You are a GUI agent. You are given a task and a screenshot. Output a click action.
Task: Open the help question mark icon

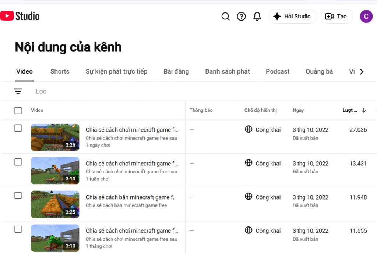tap(241, 16)
